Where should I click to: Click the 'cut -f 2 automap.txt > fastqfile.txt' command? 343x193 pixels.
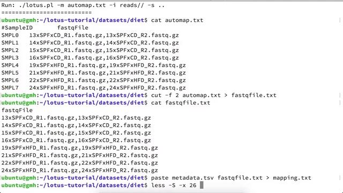[214, 95]
